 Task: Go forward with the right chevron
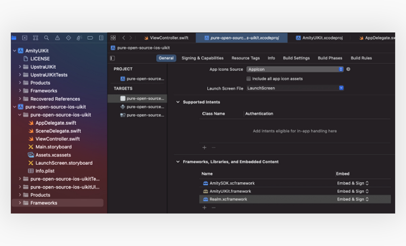click(131, 38)
